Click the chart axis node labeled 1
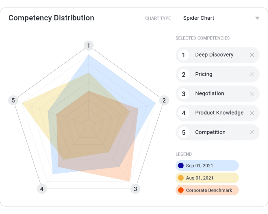Screen dimensions: 268x214 [88, 46]
